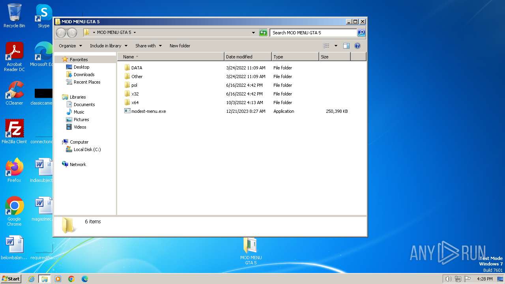The image size is (505, 284).
Task: Click the New folder button
Action: [180, 46]
